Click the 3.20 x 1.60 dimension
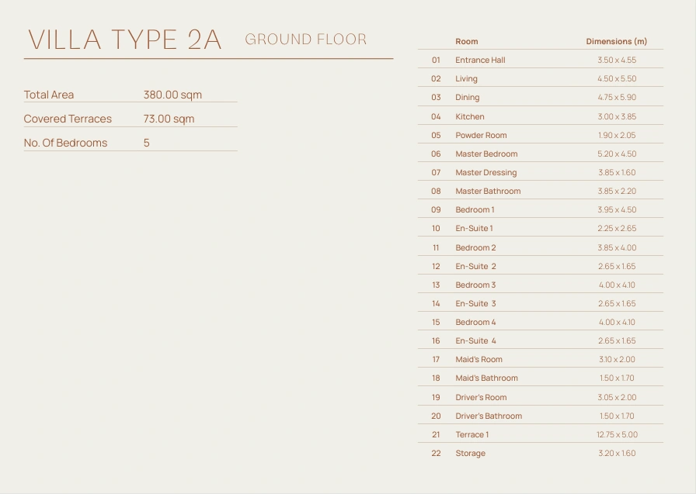Image resolution: width=696 pixels, height=494 pixels. point(617,453)
